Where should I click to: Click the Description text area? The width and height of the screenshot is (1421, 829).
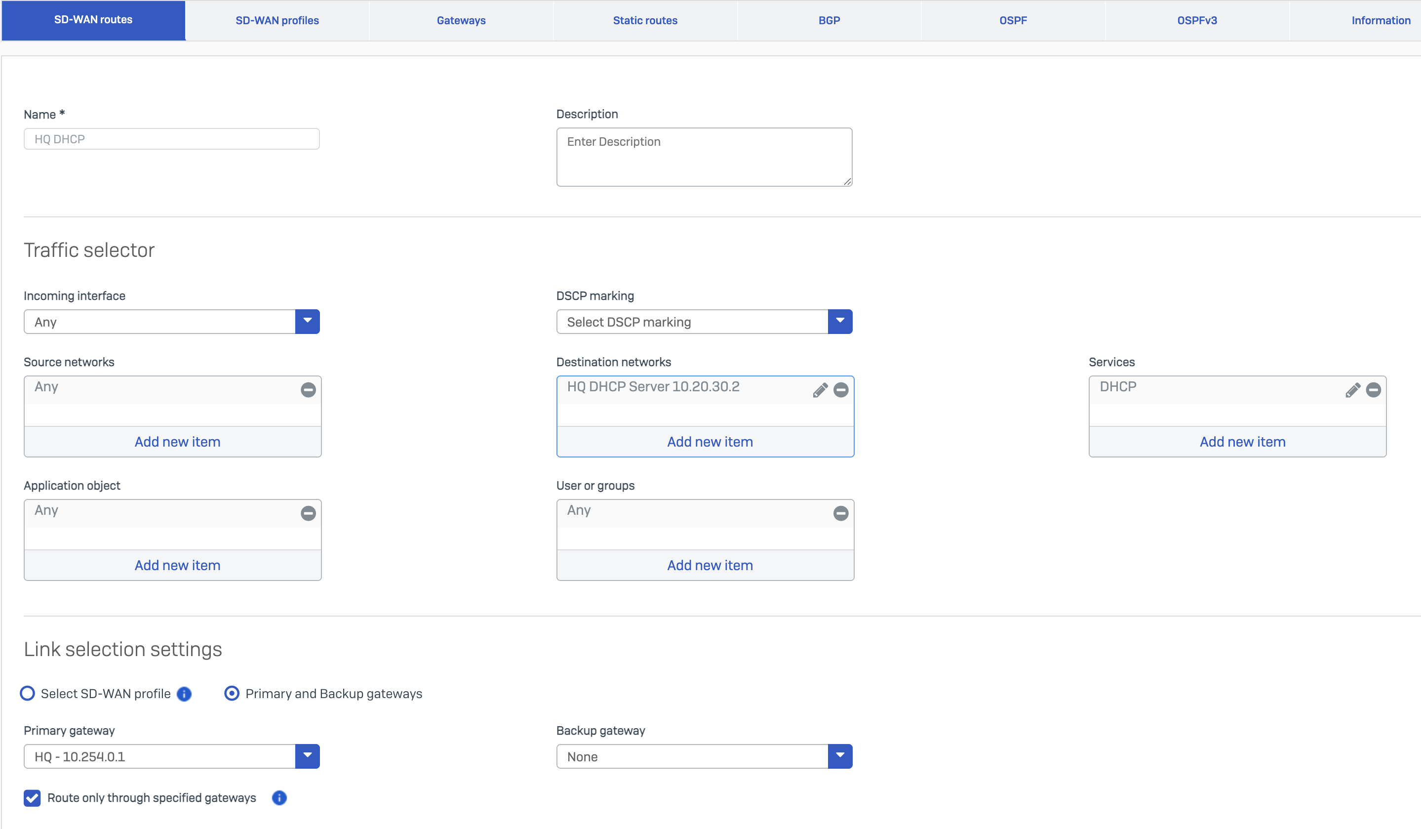(x=704, y=157)
